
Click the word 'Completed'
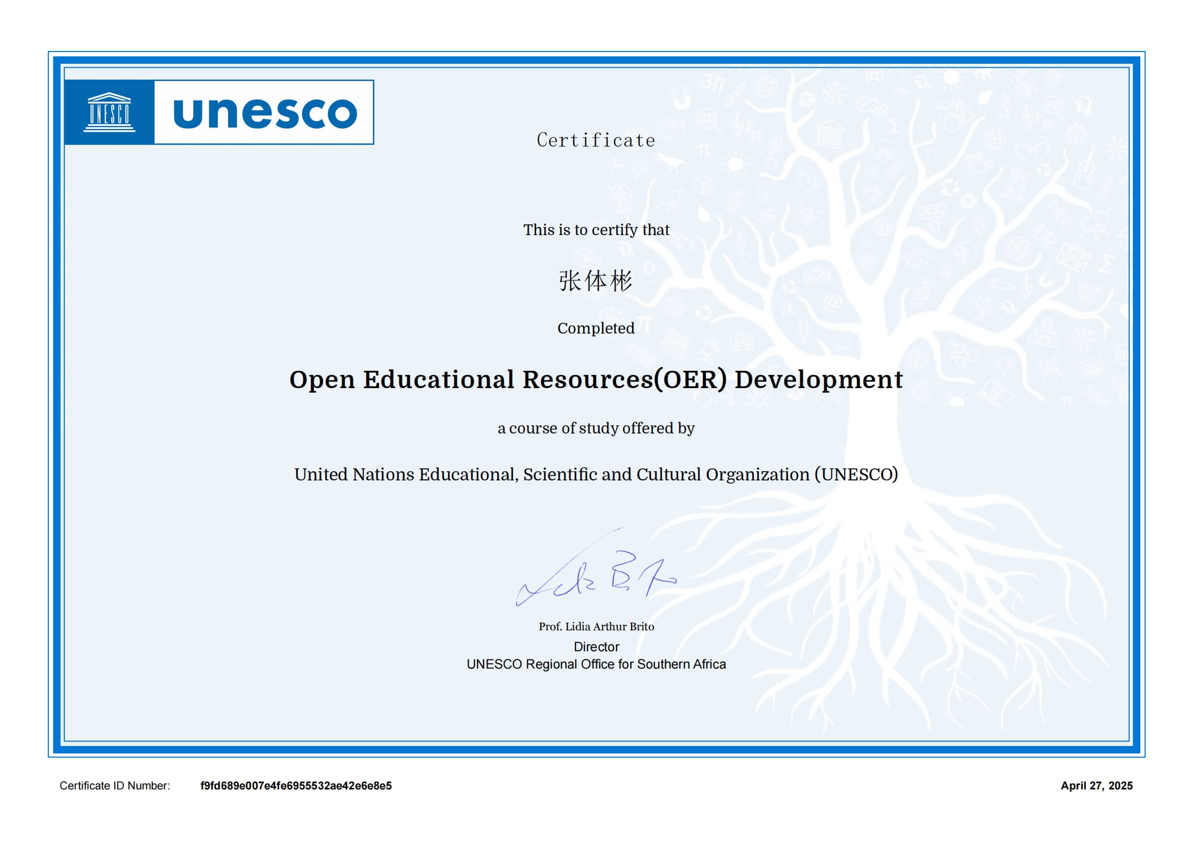[596, 328]
